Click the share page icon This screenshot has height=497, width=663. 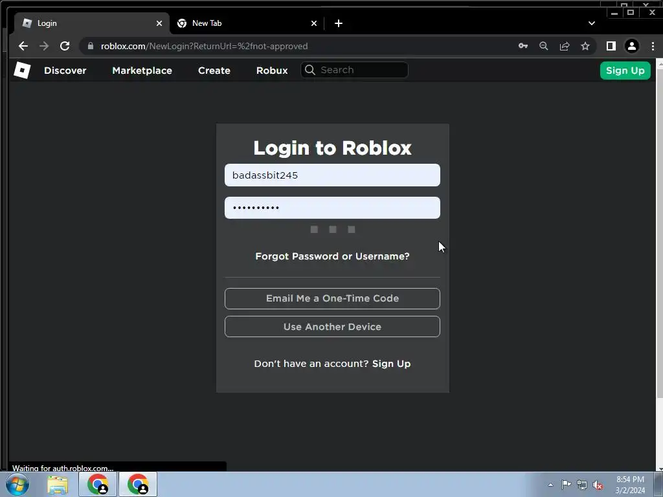click(x=565, y=46)
